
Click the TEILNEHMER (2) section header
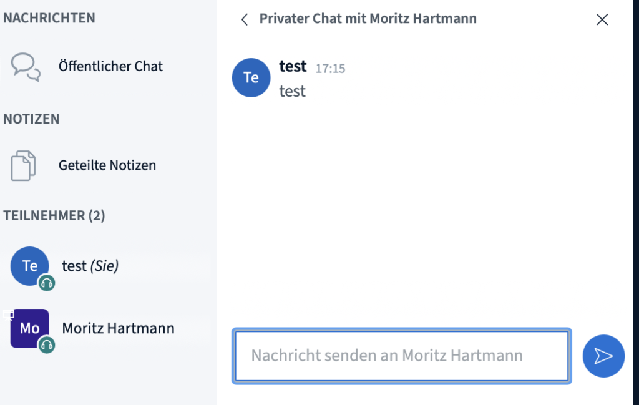54,215
